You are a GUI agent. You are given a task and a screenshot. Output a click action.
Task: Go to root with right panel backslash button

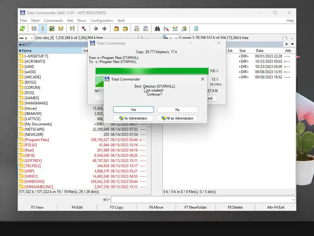click(x=286, y=38)
